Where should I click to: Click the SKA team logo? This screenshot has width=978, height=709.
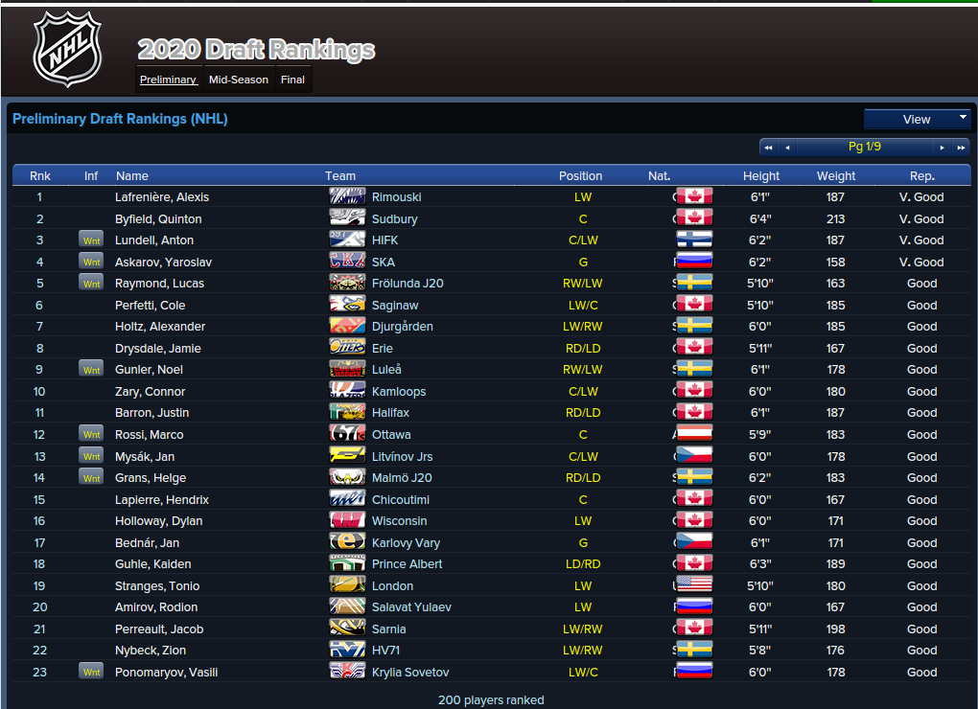347,261
